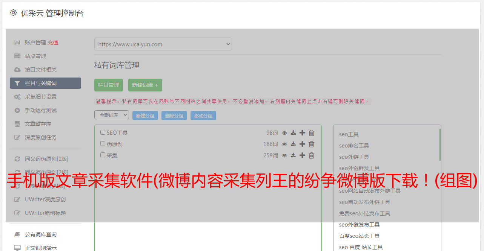484x251 pixels.
Task: Click the 新建词库 + button
Action: 145,85
